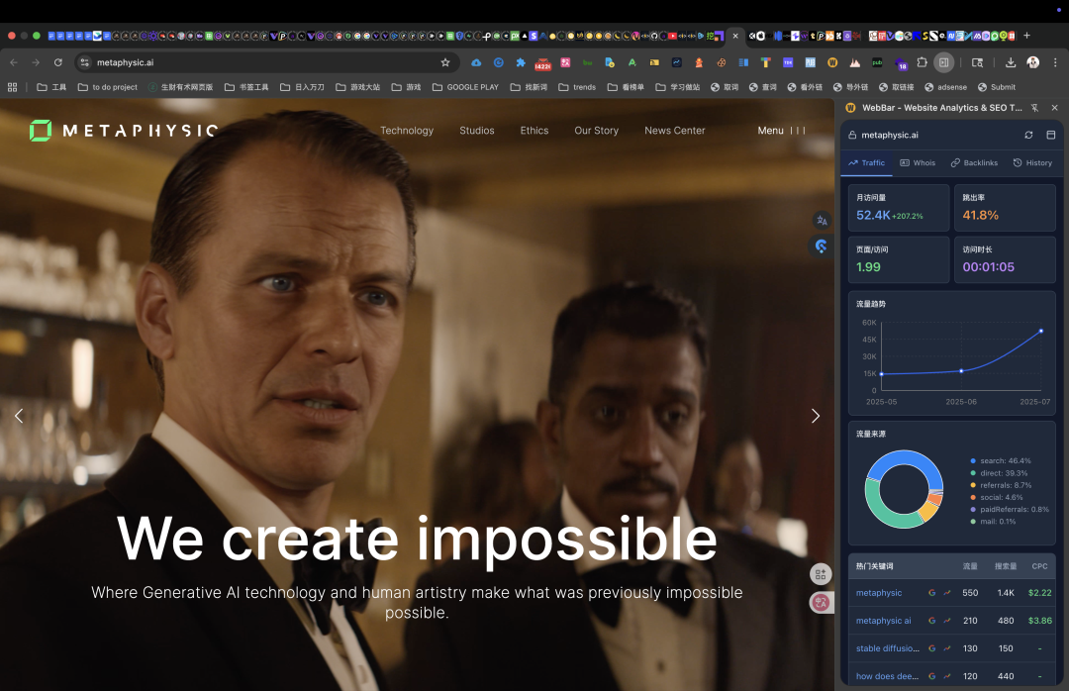This screenshot has width=1069, height=691.
Task: Open Google search for 'stable diffusio...' keyword
Action: [932, 648]
